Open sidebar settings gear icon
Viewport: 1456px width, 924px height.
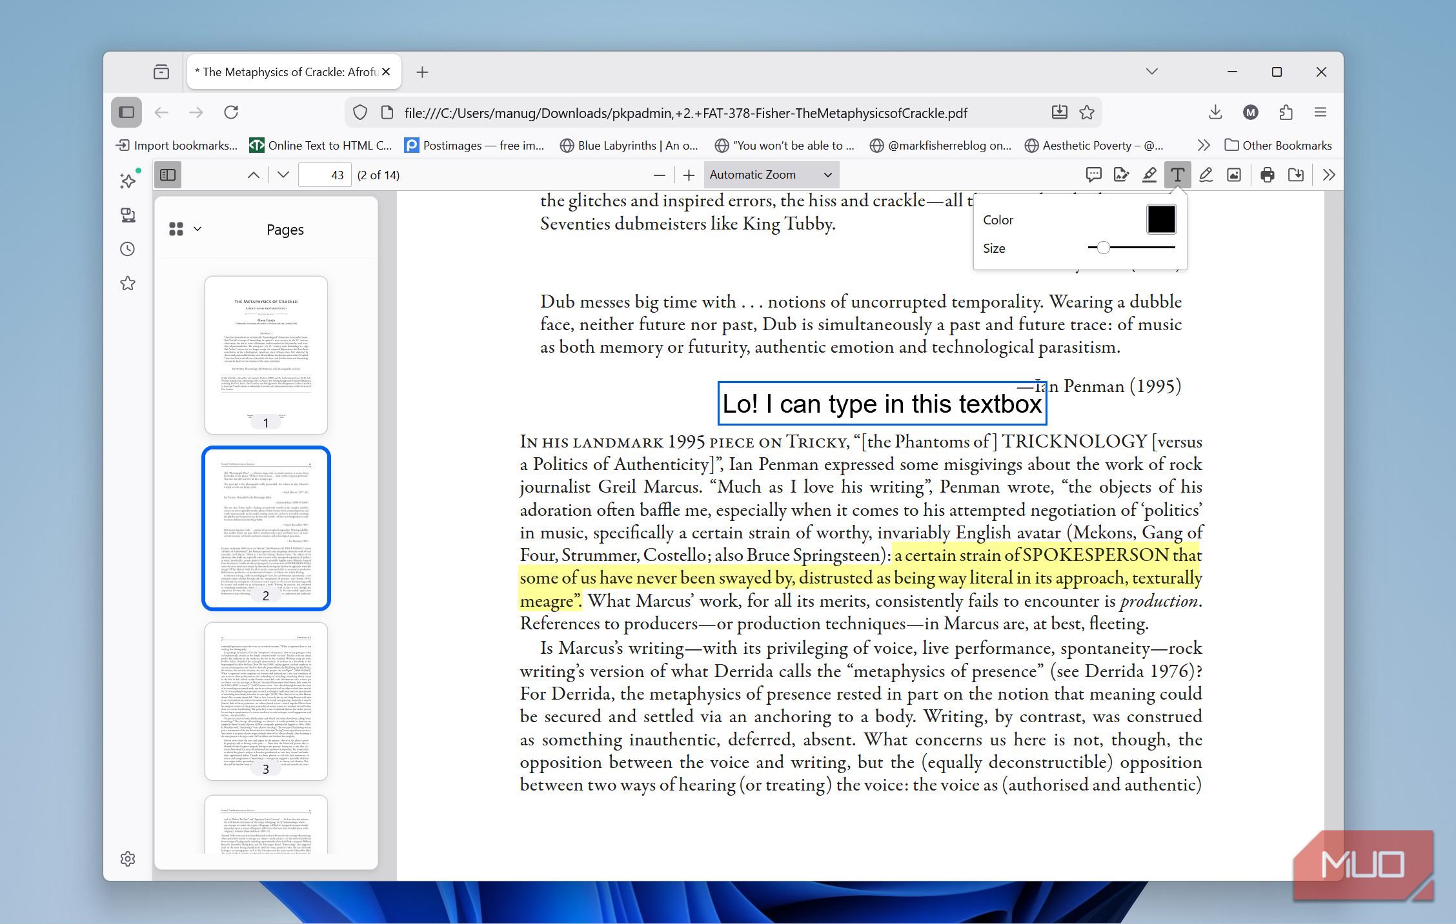pyautogui.click(x=128, y=858)
